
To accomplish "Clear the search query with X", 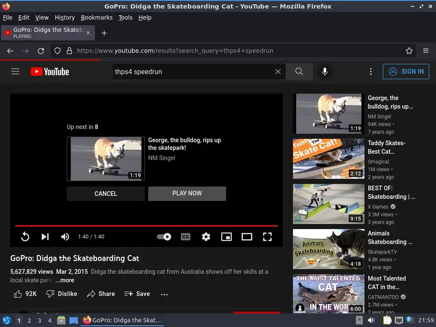I will click(278, 72).
